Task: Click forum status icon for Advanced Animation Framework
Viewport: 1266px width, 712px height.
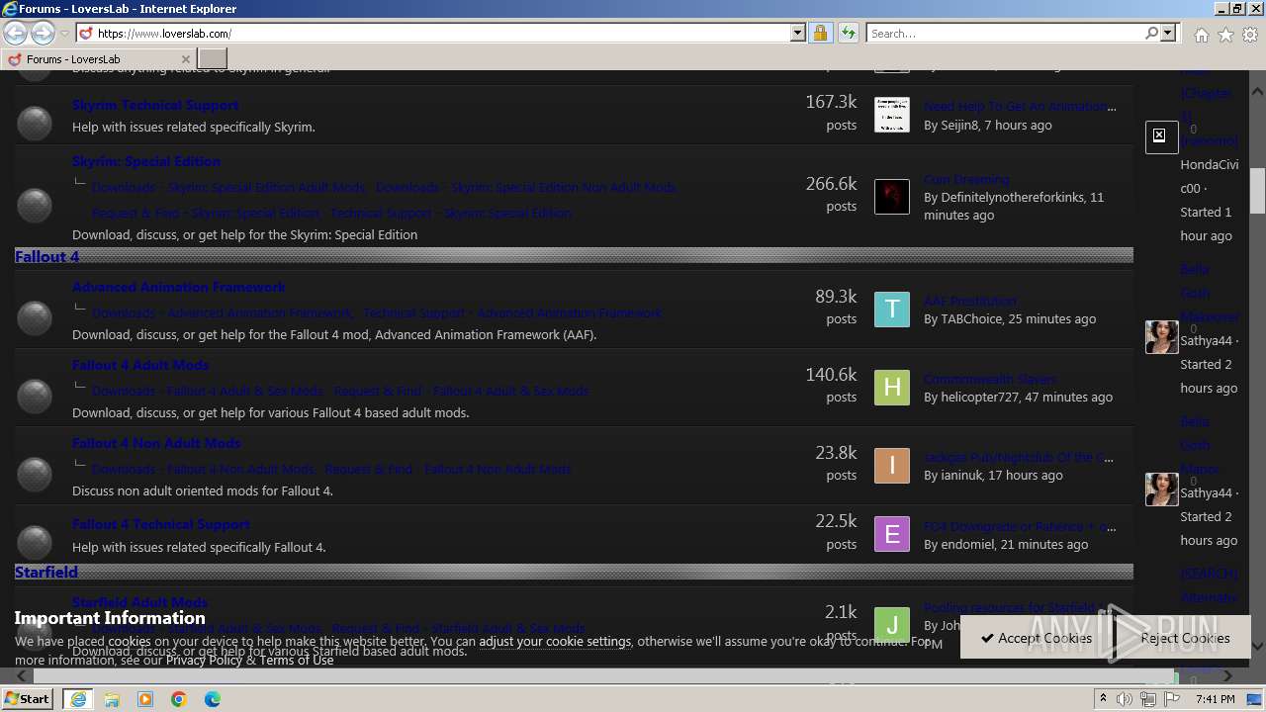Action: point(35,317)
